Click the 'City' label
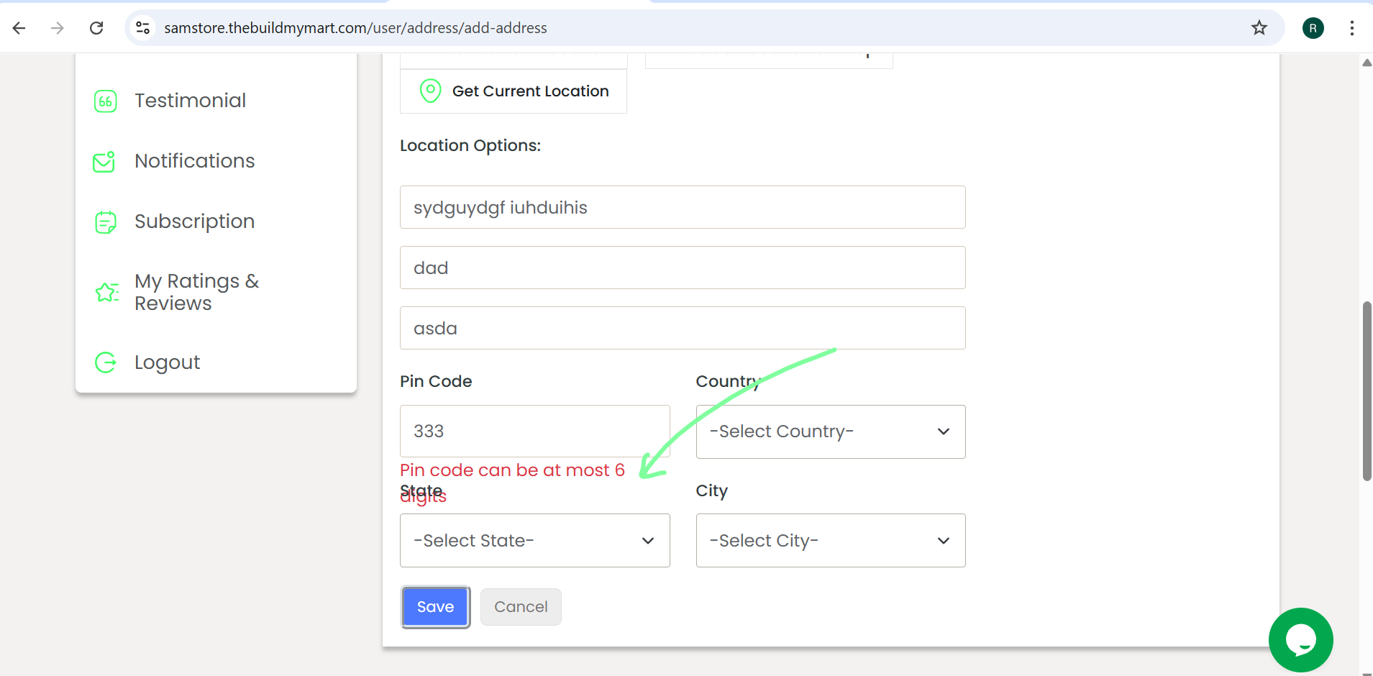The width and height of the screenshot is (1373, 676). 712,490
